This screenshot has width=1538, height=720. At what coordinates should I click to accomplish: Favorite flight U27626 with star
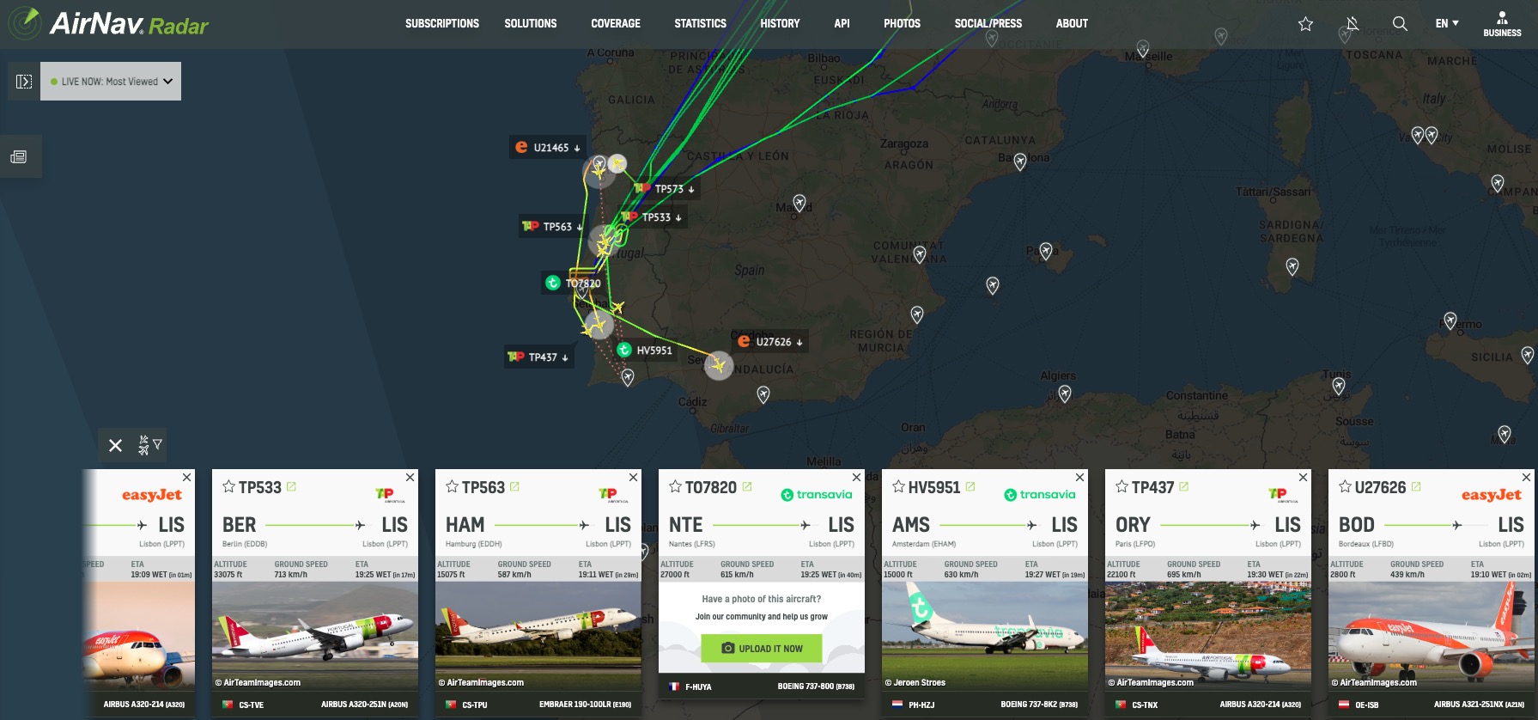click(1345, 486)
